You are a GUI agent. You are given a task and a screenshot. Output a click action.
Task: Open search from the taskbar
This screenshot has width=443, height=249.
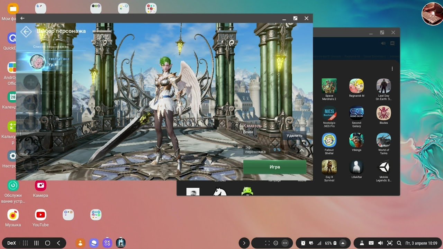pyautogui.click(x=399, y=243)
